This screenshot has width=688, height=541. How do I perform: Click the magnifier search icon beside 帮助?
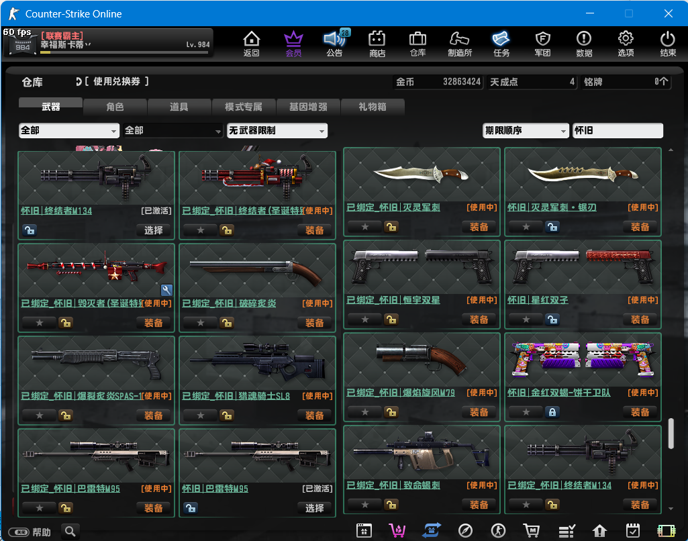[x=70, y=532]
